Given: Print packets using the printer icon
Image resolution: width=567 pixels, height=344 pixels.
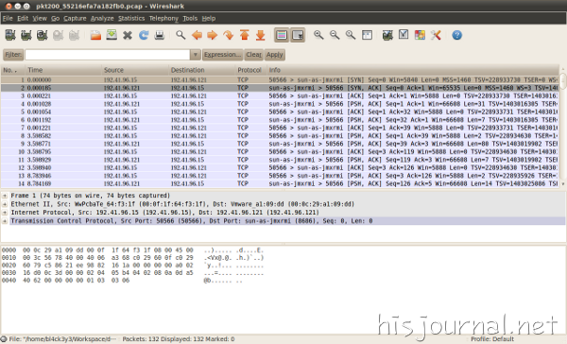Looking at the screenshot, I should click(x=160, y=35).
